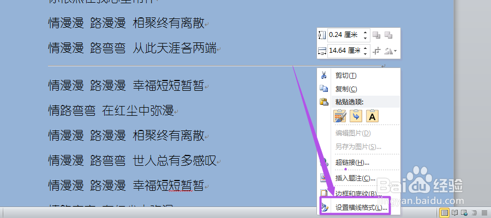Open 设置横线格式(L)... from context menu

[359, 207]
